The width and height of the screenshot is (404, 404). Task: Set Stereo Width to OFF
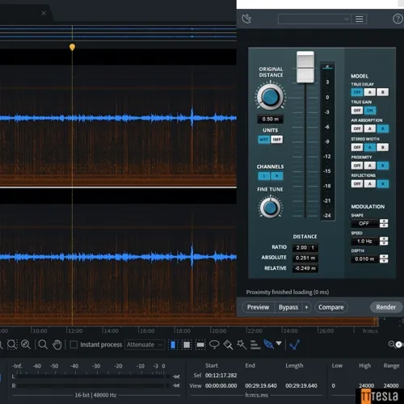[x=357, y=147]
